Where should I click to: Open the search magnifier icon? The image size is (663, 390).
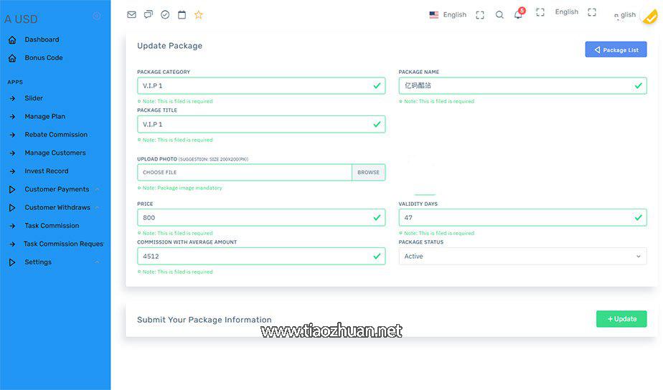499,14
